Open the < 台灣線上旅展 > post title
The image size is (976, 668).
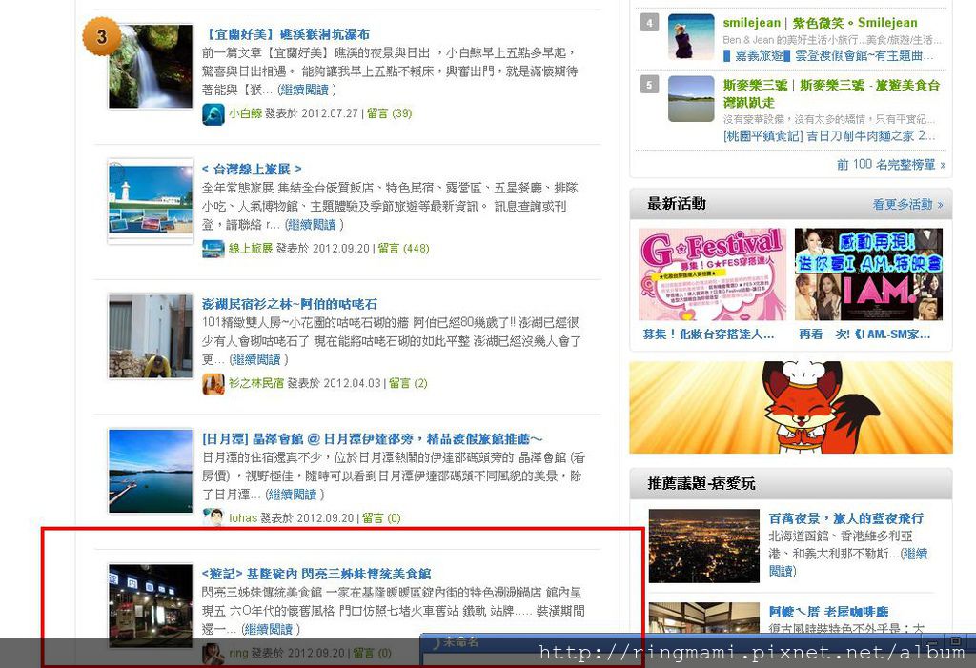click(x=252, y=170)
